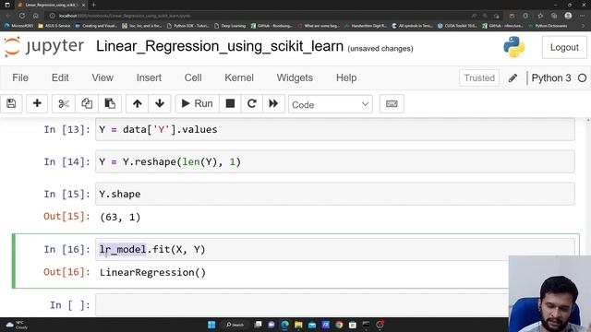The width and height of the screenshot is (591, 332).
Task: Log out with the Logout button
Action: coord(564,47)
